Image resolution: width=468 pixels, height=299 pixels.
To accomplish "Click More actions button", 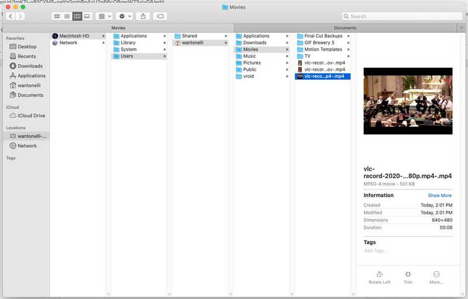I will pos(436,277).
